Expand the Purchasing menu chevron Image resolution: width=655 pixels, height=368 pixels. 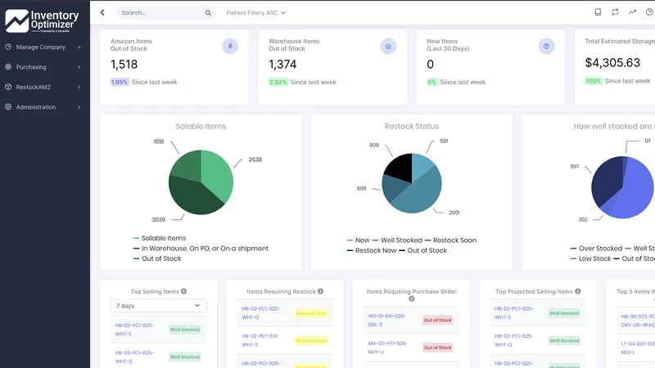click(x=79, y=67)
